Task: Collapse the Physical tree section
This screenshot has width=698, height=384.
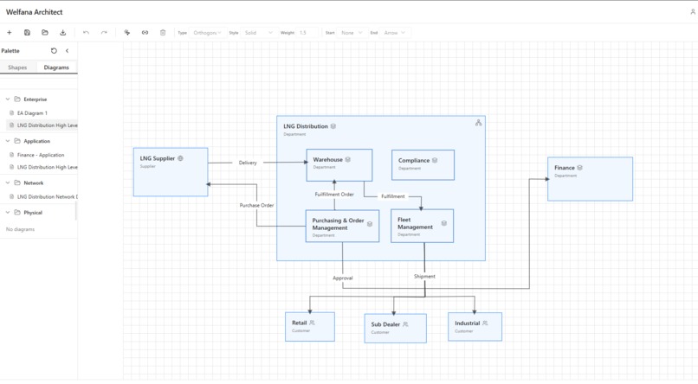Action: (x=8, y=213)
